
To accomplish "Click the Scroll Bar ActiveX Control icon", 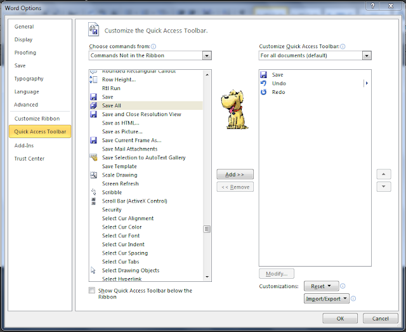I will pyautogui.click(x=93, y=201).
